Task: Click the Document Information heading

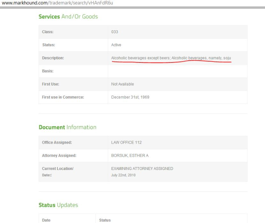Action: pos(68,127)
